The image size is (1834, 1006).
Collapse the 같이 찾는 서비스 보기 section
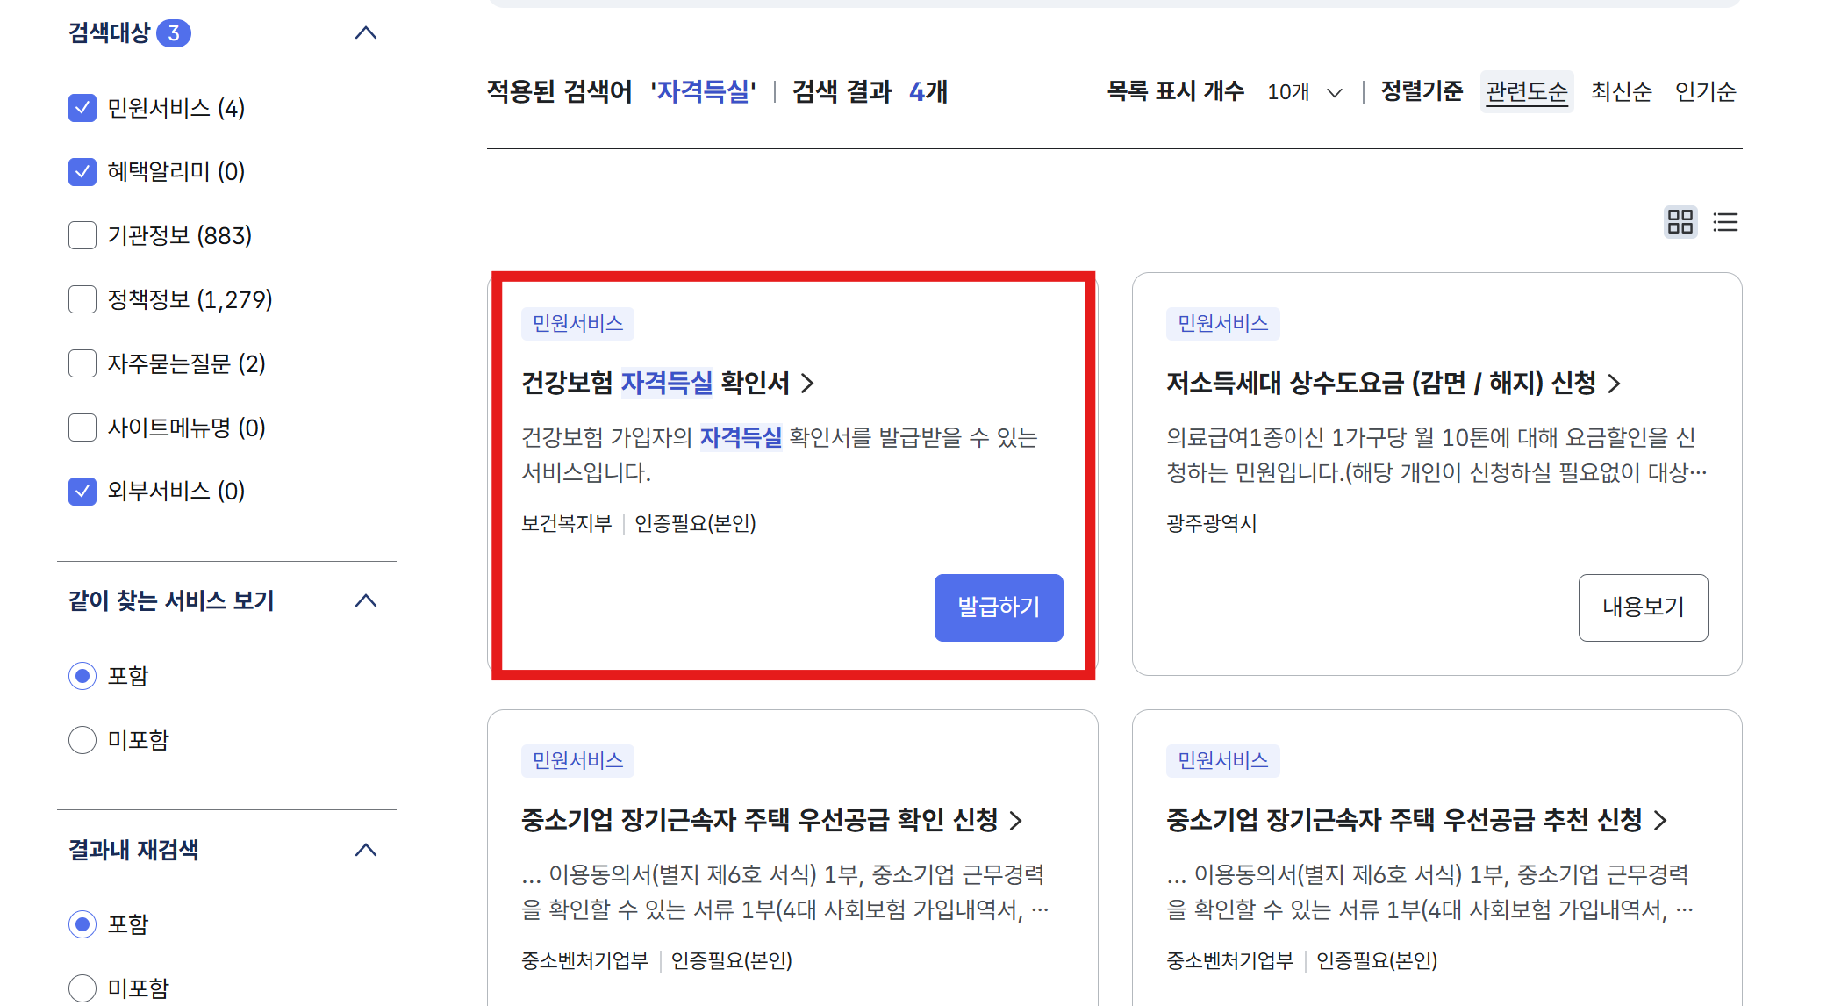click(x=366, y=601)
